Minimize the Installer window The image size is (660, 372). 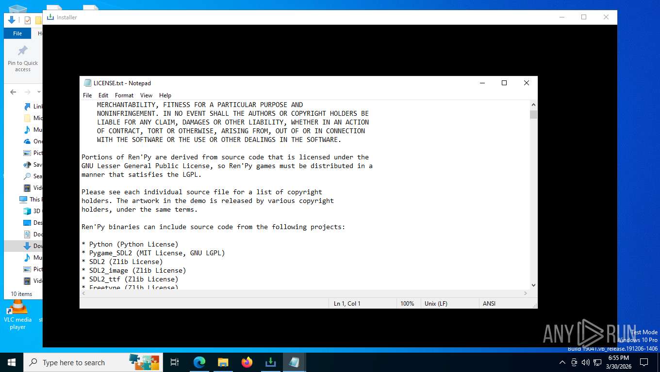pyautogui.click(x=561, y=17)
